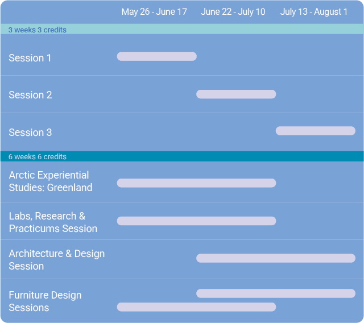The height and width of the screenshot is (323, 364).
Task: Click the Session 1 timeline bar
Action: pos(156,56)
